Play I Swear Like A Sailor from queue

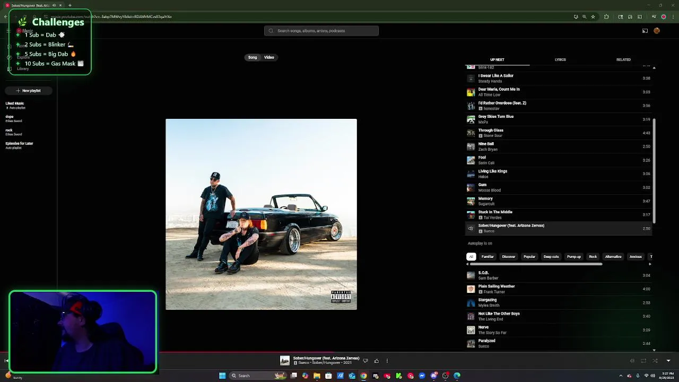pos(559,79)
